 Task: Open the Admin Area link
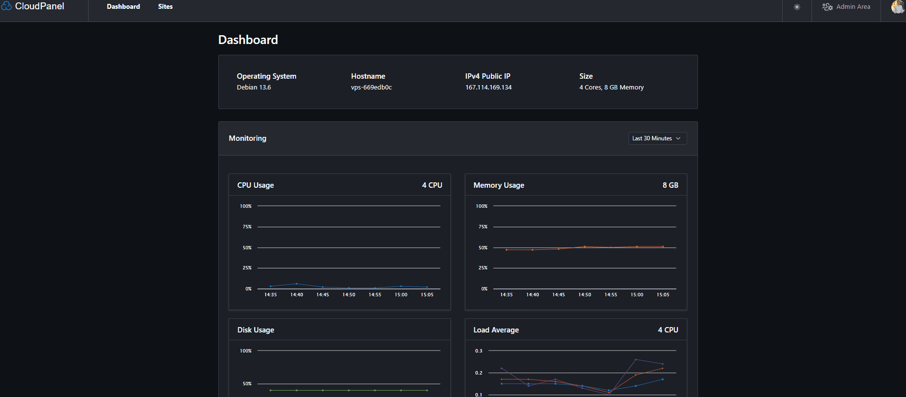846,7
